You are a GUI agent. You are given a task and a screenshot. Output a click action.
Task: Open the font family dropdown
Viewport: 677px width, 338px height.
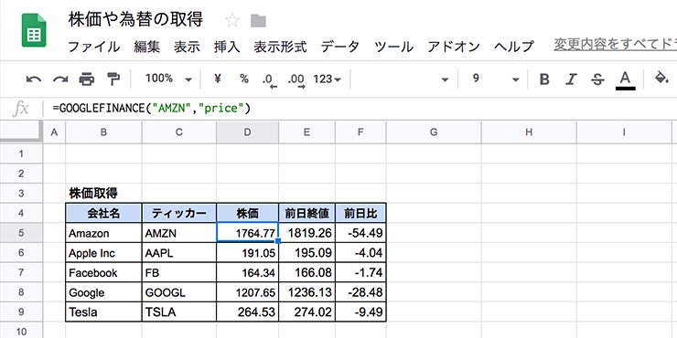[x=403, y=79]
